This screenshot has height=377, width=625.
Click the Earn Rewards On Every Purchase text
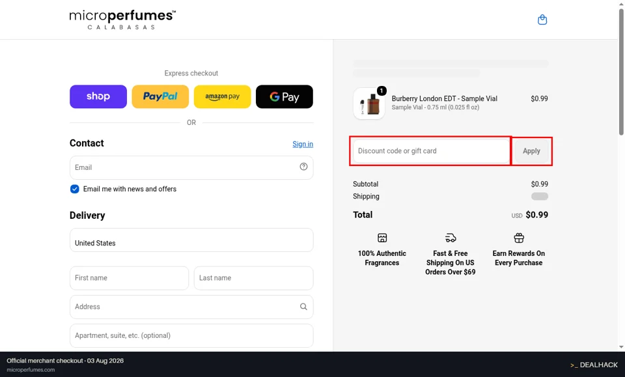coord(519,258)
